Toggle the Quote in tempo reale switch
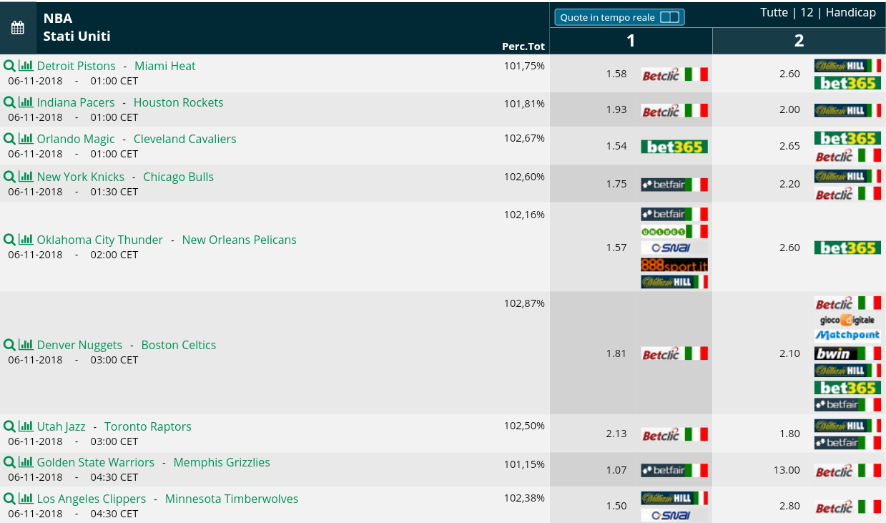The height and width of the screenshot is (523, 886). pyautogui.click(x=669, y=17)
